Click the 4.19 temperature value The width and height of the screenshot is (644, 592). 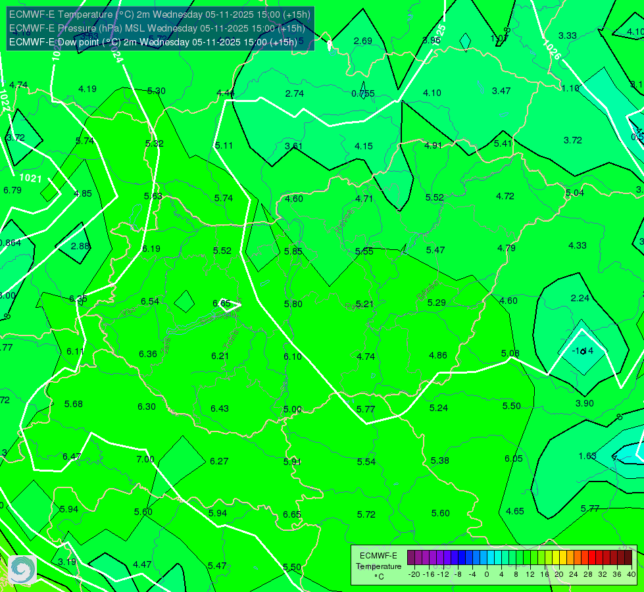[x=87, y=89]
